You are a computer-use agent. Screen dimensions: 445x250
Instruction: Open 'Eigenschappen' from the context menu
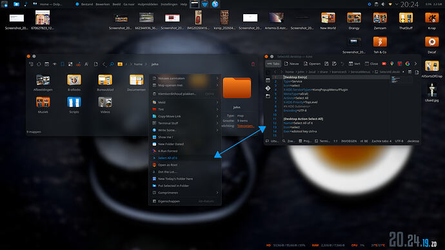184,201
